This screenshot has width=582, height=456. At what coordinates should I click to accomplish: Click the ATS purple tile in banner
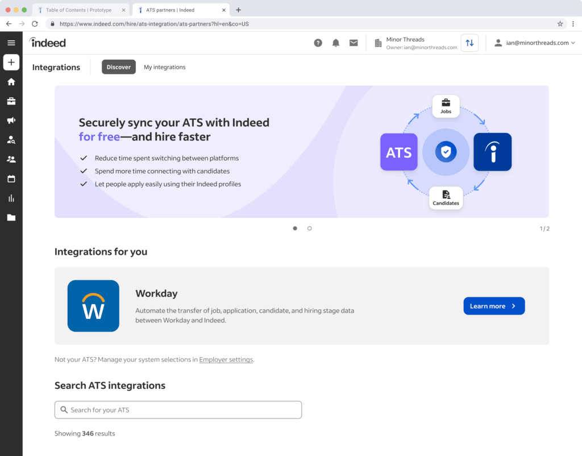(399, 152)
